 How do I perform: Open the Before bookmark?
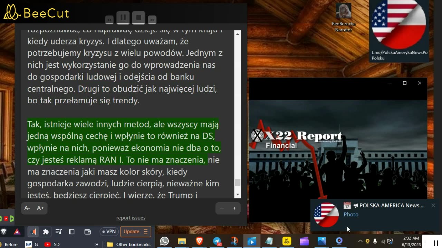click(9, 244)
